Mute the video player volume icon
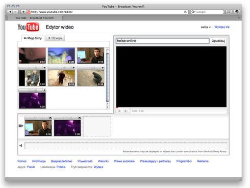This screenshot has height=188, width=250. tap(126, 111)
